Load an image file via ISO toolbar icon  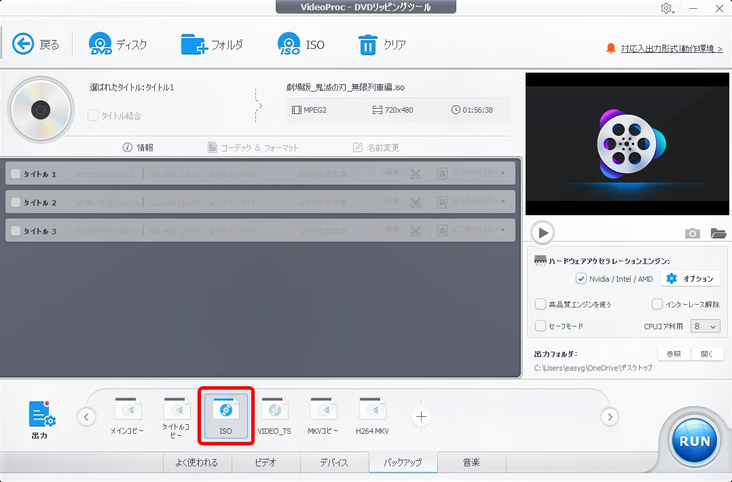tap(289, 44)
